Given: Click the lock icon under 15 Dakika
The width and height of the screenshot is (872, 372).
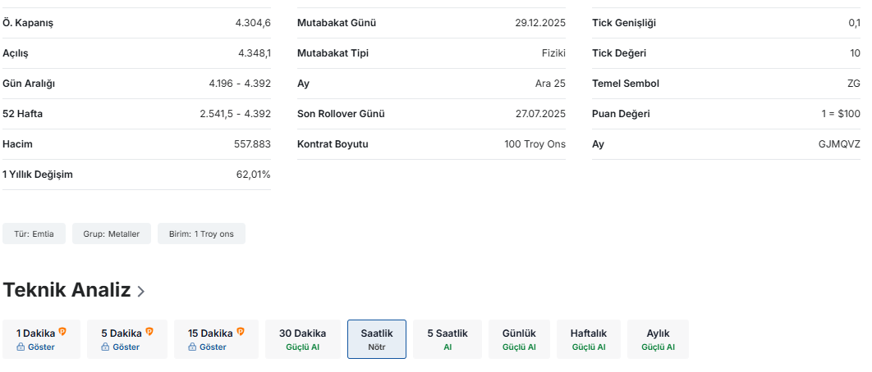Looking at the screenshot, I should [192, 347].
